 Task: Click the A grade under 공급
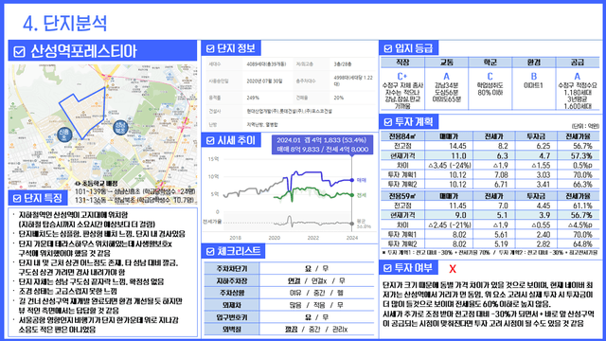(578, 77)
